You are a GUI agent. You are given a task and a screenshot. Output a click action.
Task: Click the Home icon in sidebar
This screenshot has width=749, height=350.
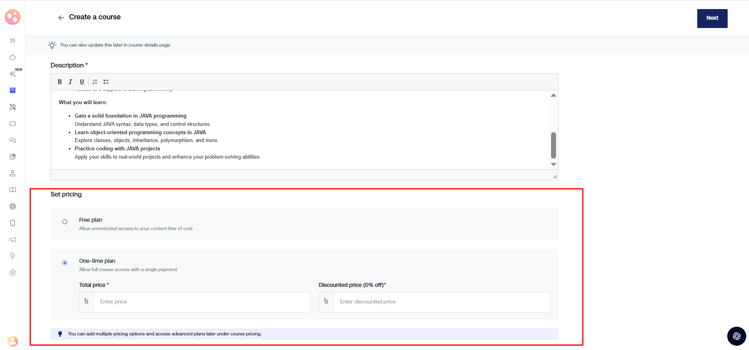[x=13, y=57]
